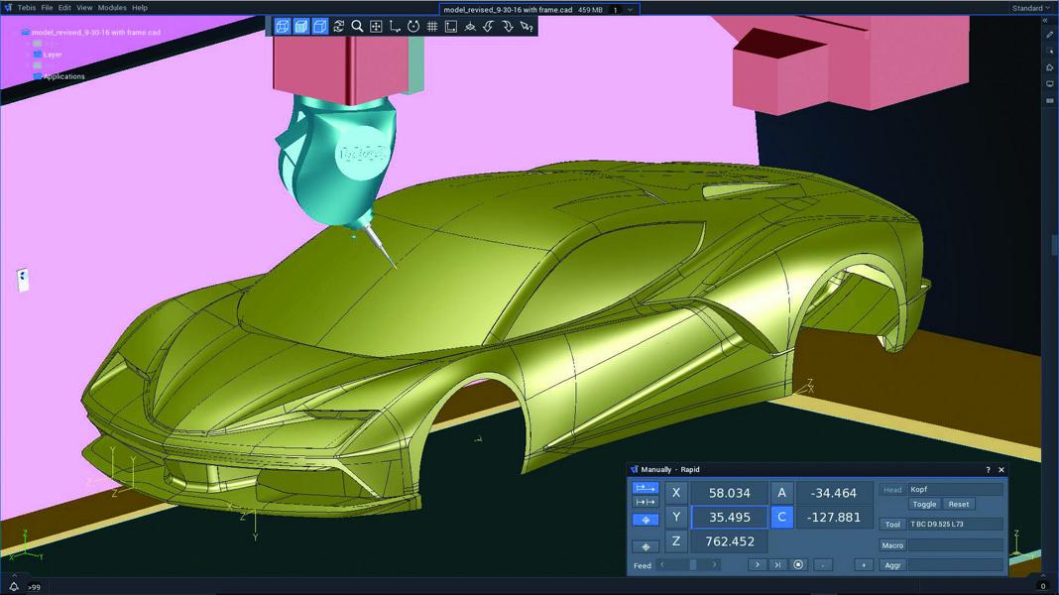Viewport: 1059px width, 595px height.
Task: Select the shaded-with-edges cube display icon
Action: pos(320,27)
